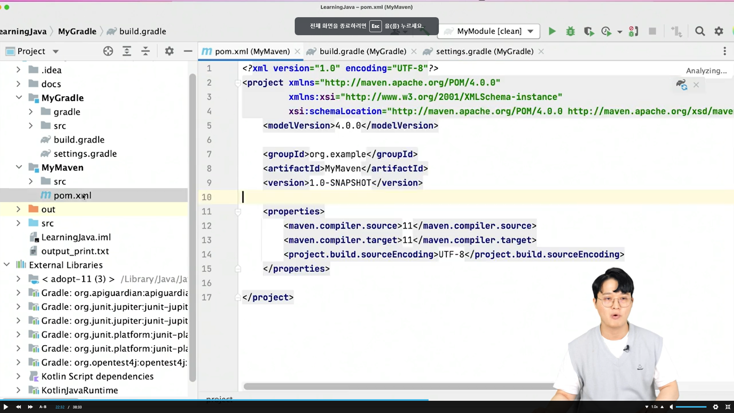The image size is (734, 413).
Task: Fold the properties block at line 11
Action: [238, 211]
